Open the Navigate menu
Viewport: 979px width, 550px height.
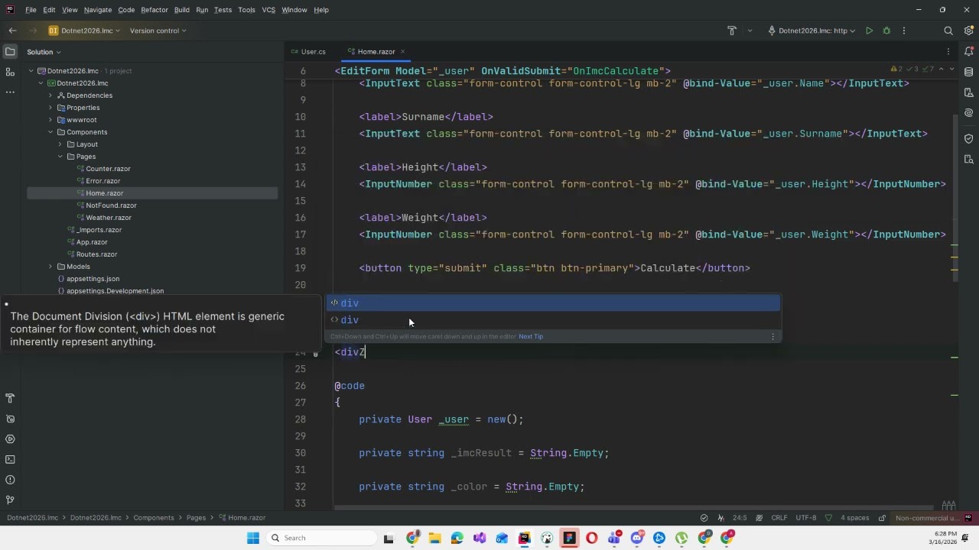98,10
